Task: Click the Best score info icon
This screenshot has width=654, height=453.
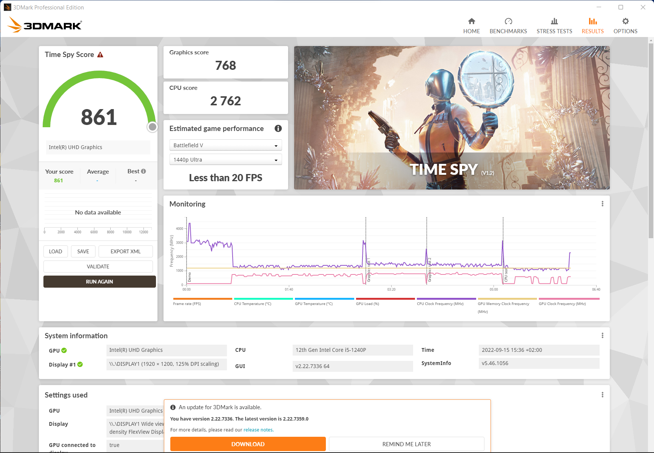Action: tap(143, 171)
